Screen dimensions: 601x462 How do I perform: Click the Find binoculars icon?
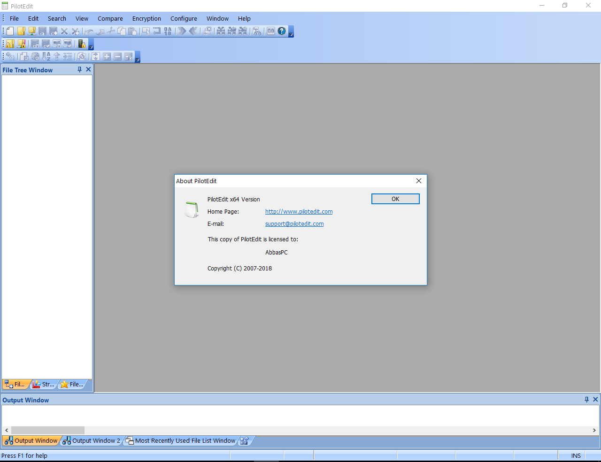coord(221,31)
